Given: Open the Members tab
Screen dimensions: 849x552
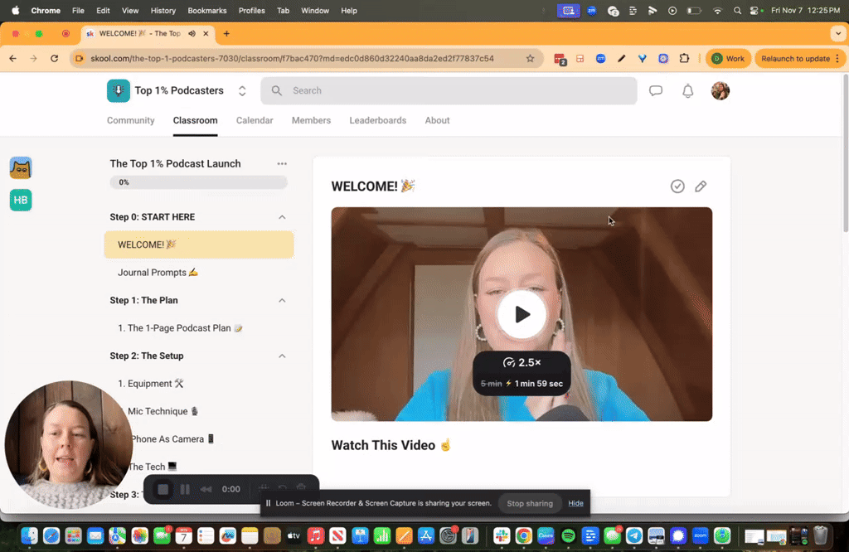Looking at the screenshot, I should 312,120.
